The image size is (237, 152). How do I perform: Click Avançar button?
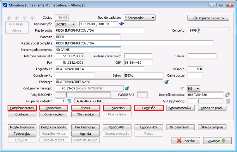pos(217,141)
